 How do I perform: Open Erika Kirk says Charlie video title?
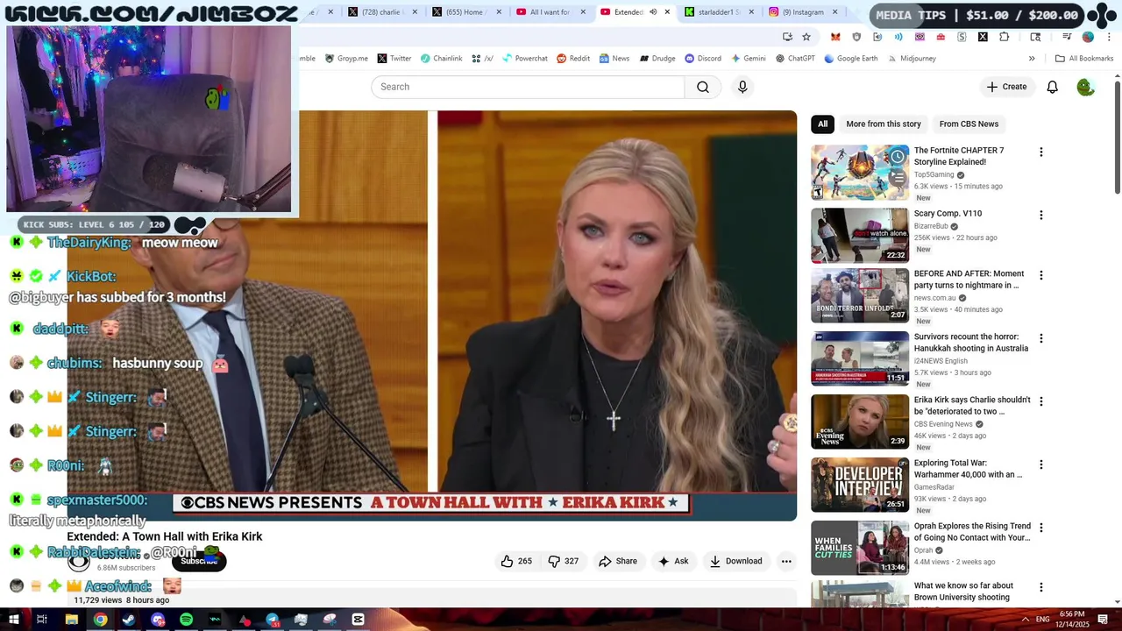coord(972,406)
